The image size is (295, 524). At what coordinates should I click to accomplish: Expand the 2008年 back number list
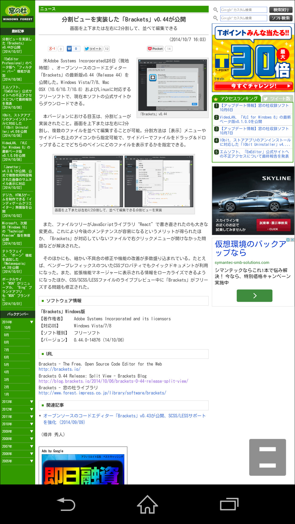point(18,439)
